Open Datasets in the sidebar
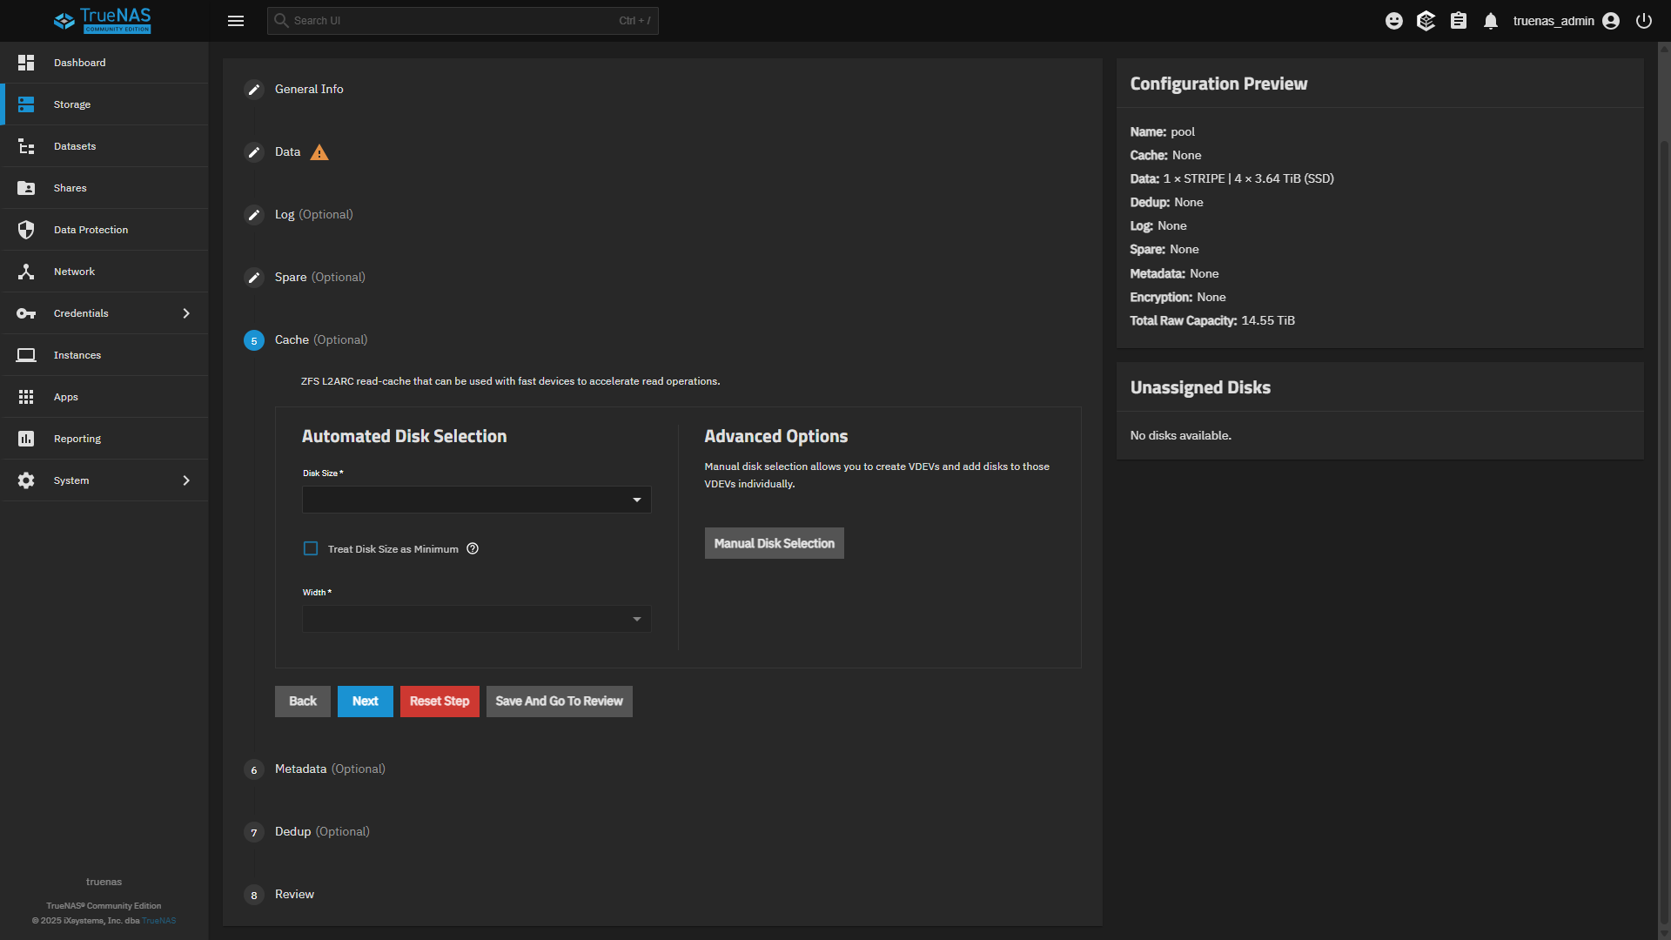This screenshot has width=1671, height=940. click(75, 146)
